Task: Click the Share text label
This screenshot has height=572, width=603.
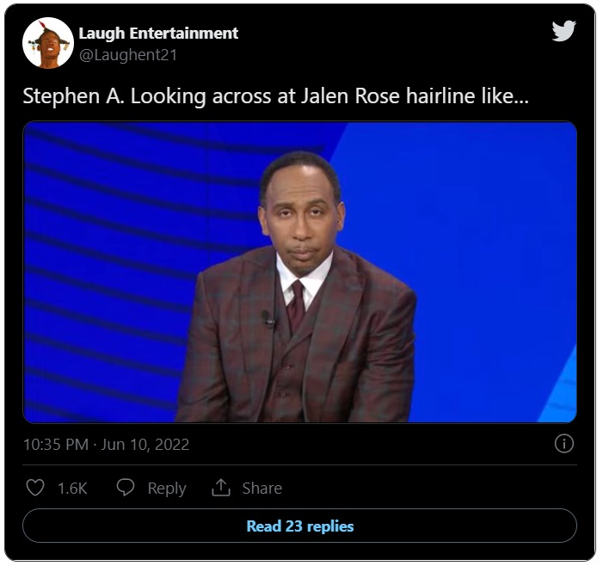Action: 262,489
